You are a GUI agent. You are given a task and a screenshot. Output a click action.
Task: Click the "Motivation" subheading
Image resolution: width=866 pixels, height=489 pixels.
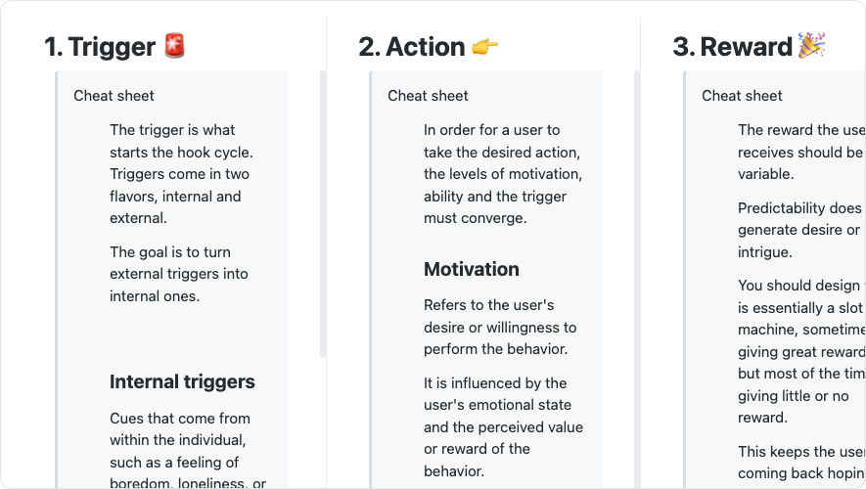click(x=472, y=269)
